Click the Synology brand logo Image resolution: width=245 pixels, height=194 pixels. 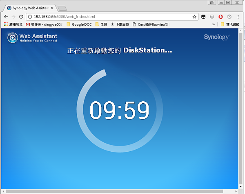[x=216, y=37]
